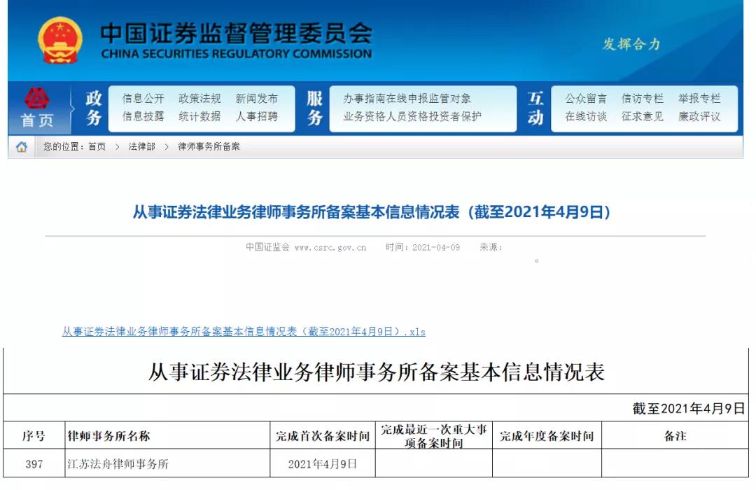
Task: Click the 来源 label
Action: 491,247
